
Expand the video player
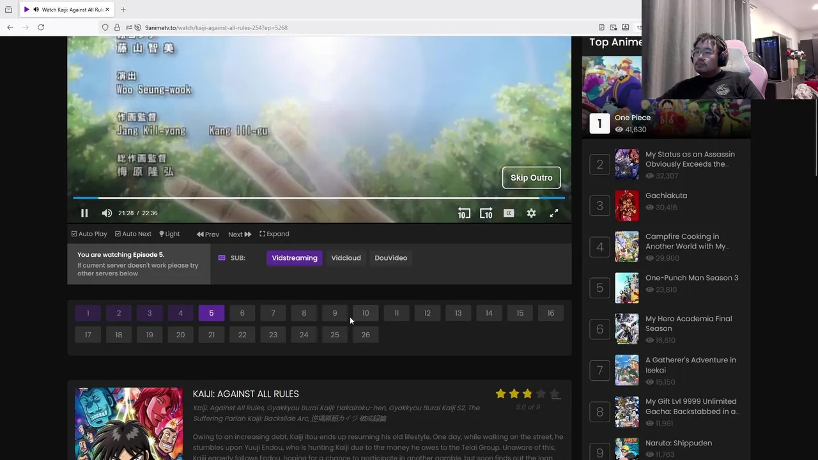pyautogui.click(x=274, y=234)
